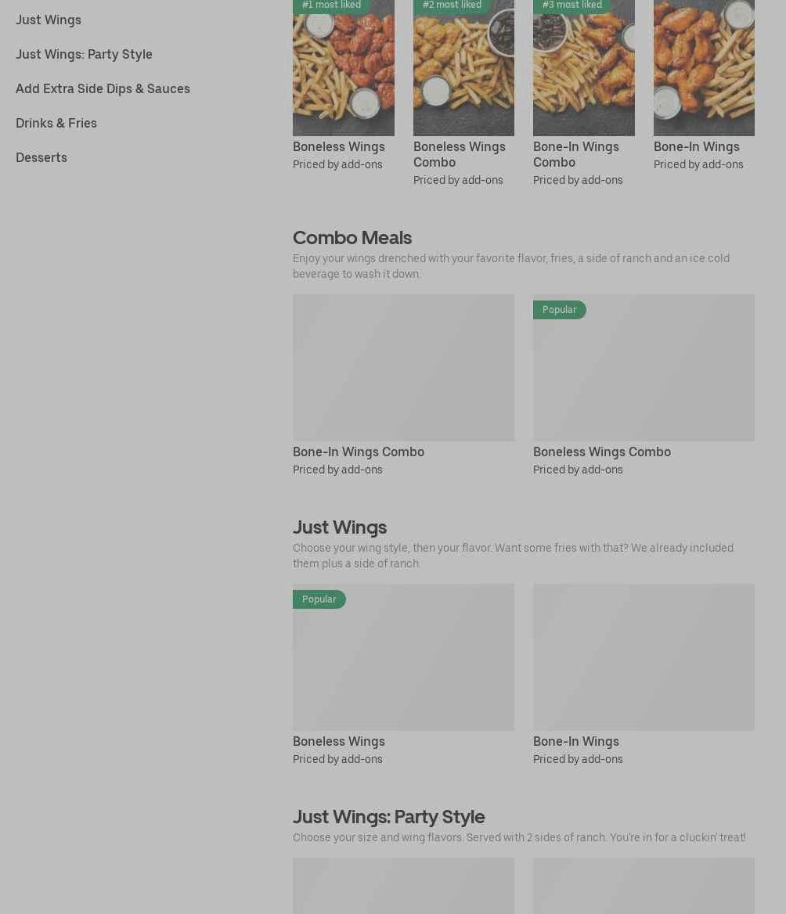Screen dimensions: 786x914
Task: Open #2 most liked Boneless Wings Combo photo
Action: click(463, 67)
